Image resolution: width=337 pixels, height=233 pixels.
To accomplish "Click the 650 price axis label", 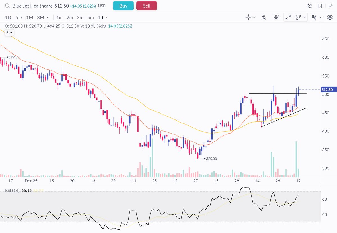I will 325,39.
